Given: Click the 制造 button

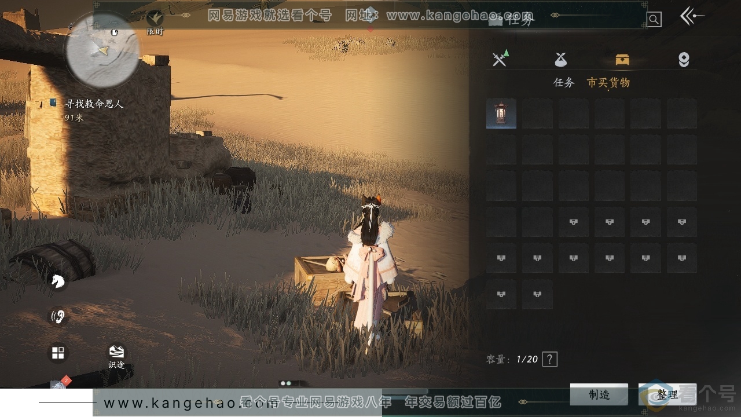Looking at the screenshot, I should coord(599,394).
